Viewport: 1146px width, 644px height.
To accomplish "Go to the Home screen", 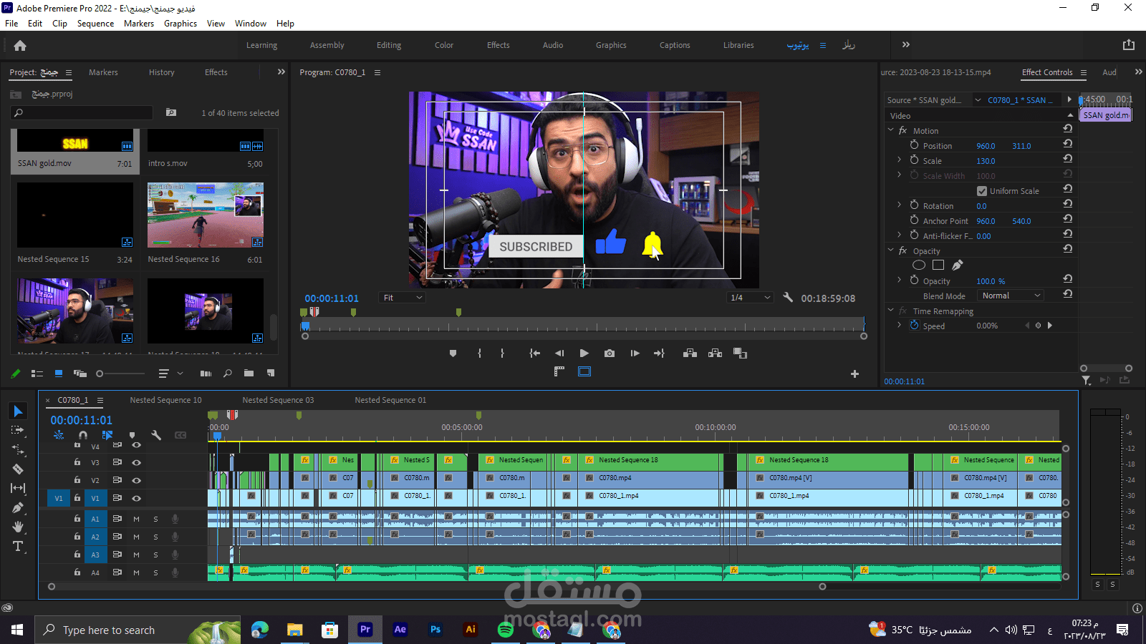I will [20, 46].
